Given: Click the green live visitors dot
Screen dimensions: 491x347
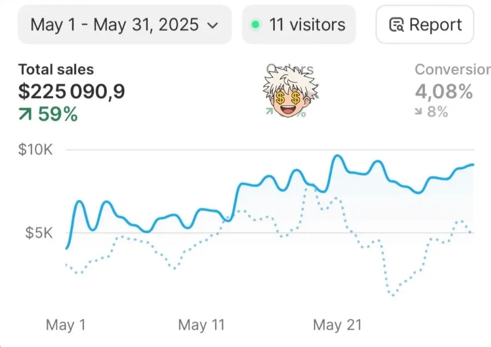Looking at the screenshot, I should [256, 24].
